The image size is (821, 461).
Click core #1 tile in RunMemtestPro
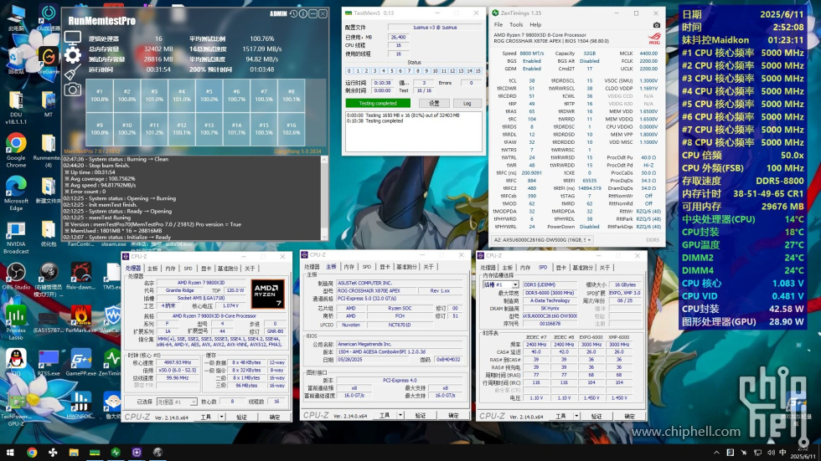[x=100, y=95]
